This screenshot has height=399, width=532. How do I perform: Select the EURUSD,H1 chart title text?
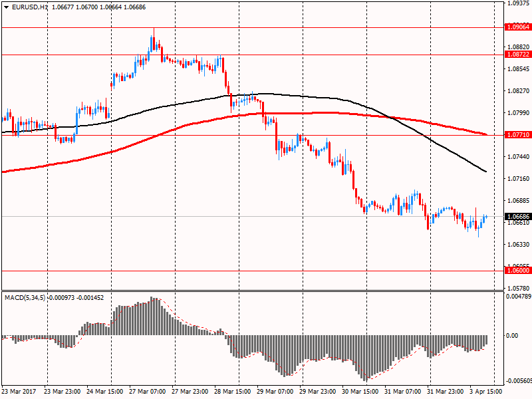click(30, 7)
